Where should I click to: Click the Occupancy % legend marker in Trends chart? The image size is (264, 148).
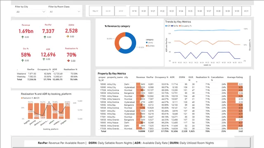pos(180,26)
